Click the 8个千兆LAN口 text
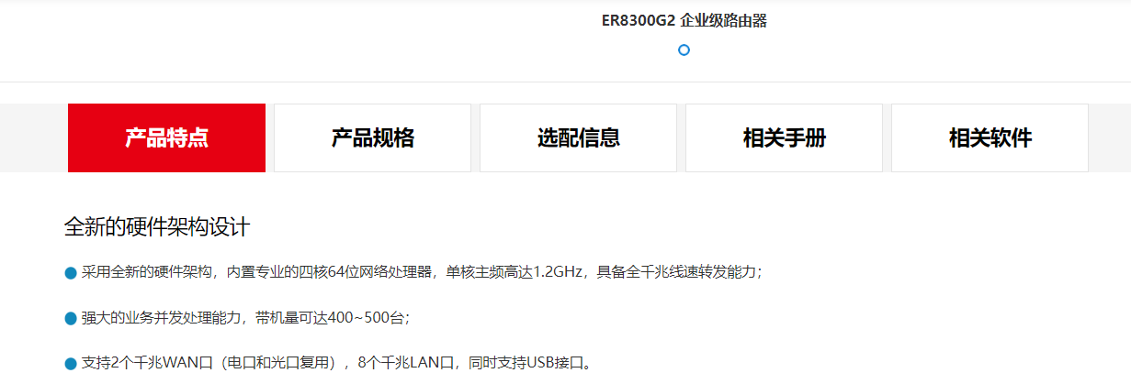Viewport: 1131px width, 373px height. tap(402, 363)
